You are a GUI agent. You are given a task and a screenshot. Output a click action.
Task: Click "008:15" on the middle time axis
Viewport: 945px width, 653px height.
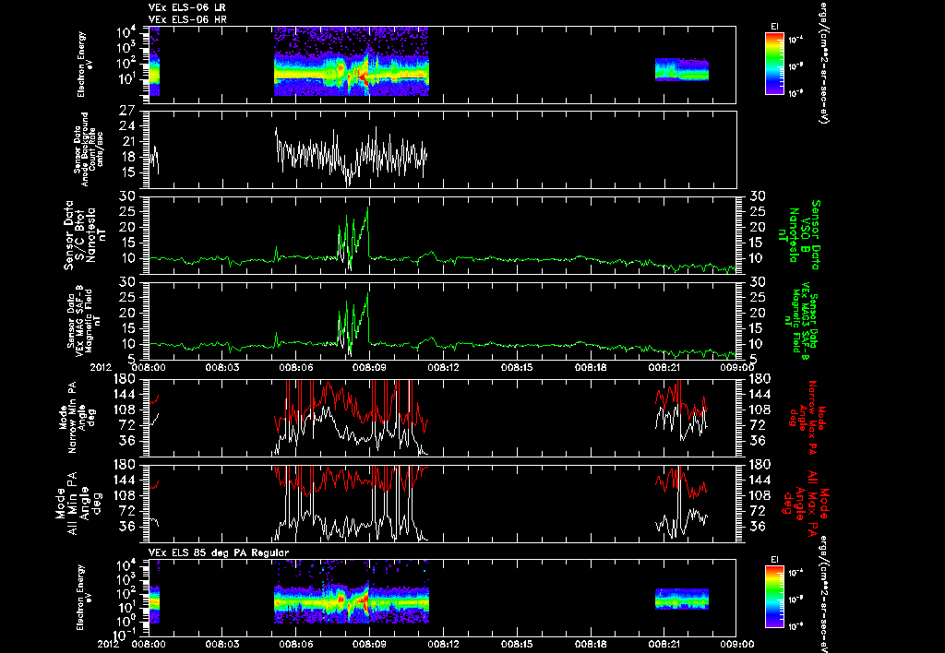point(517,367)
